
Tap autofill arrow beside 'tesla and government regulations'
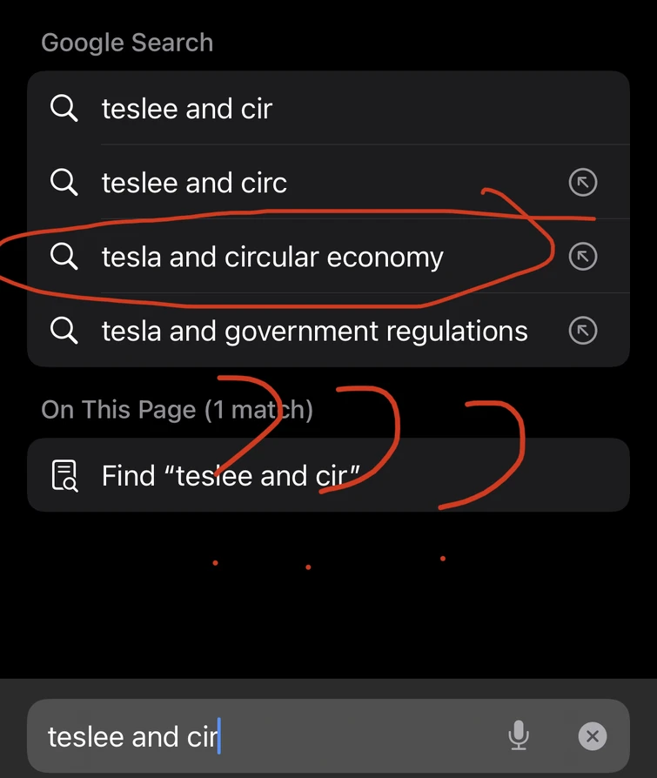pyautogui.click(x=583, y=331)
